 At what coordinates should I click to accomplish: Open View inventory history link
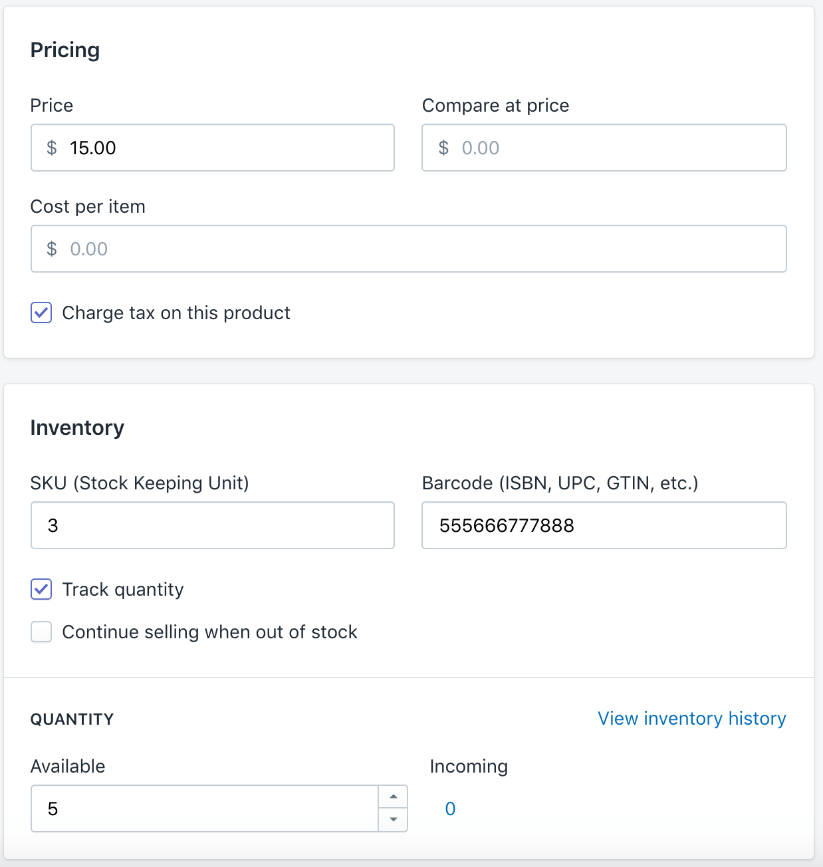(x=692, y=718)
